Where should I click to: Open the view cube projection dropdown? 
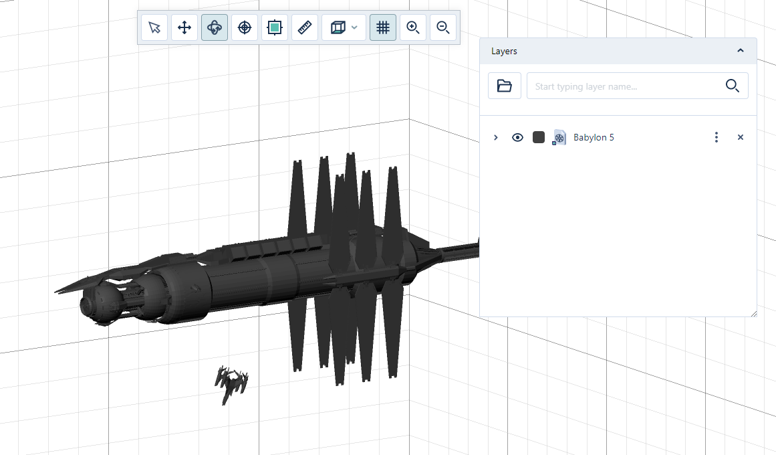(x=344, y=27)
